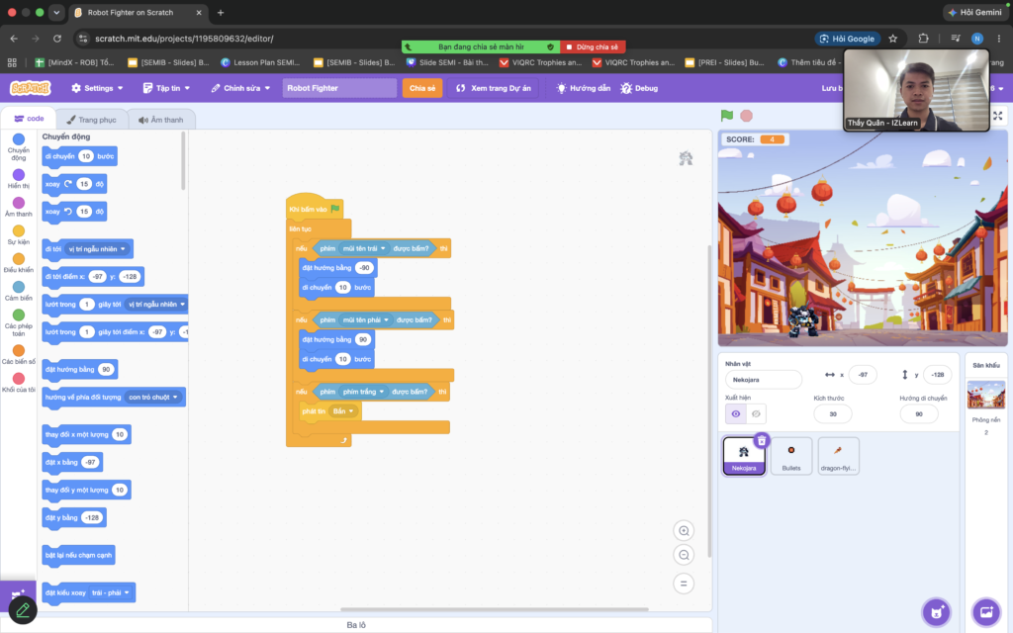
Task: Enter fullscreen stage mode
Action: [x=997, y=116]
